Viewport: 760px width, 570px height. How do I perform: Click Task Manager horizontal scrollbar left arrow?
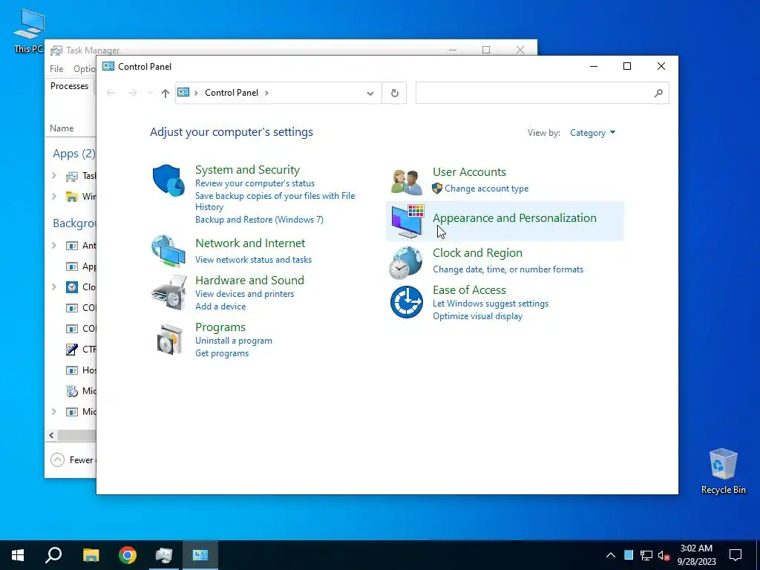pyautogui.click(x=51, y=435)
